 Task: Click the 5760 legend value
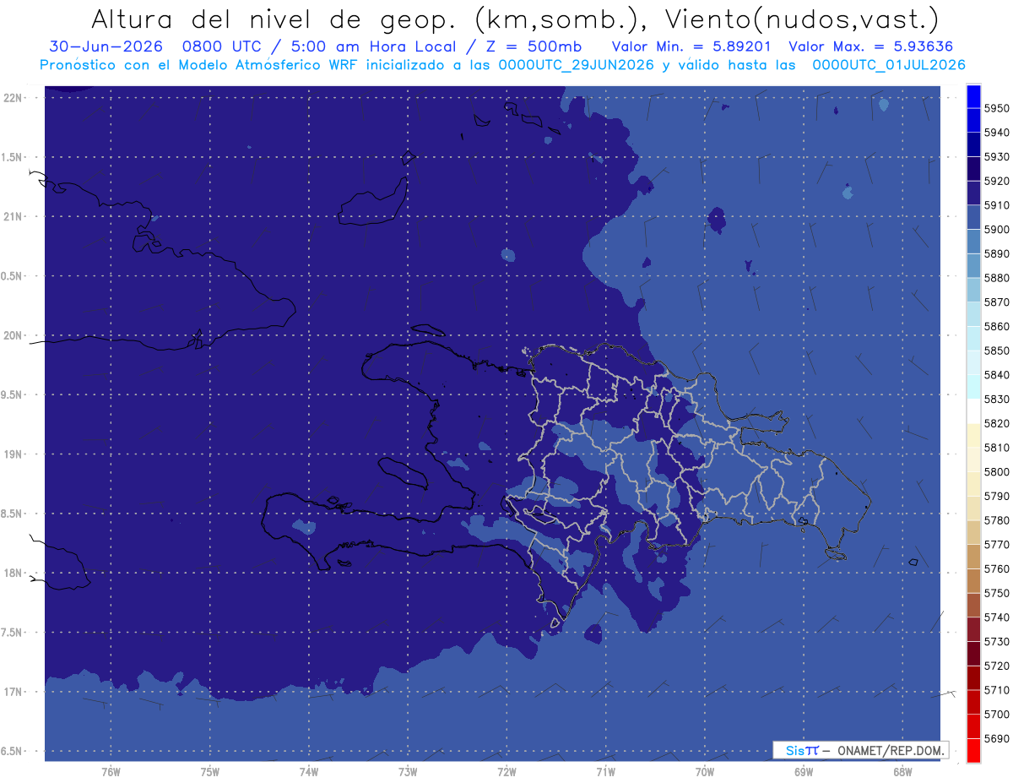(x=997, y=568)
